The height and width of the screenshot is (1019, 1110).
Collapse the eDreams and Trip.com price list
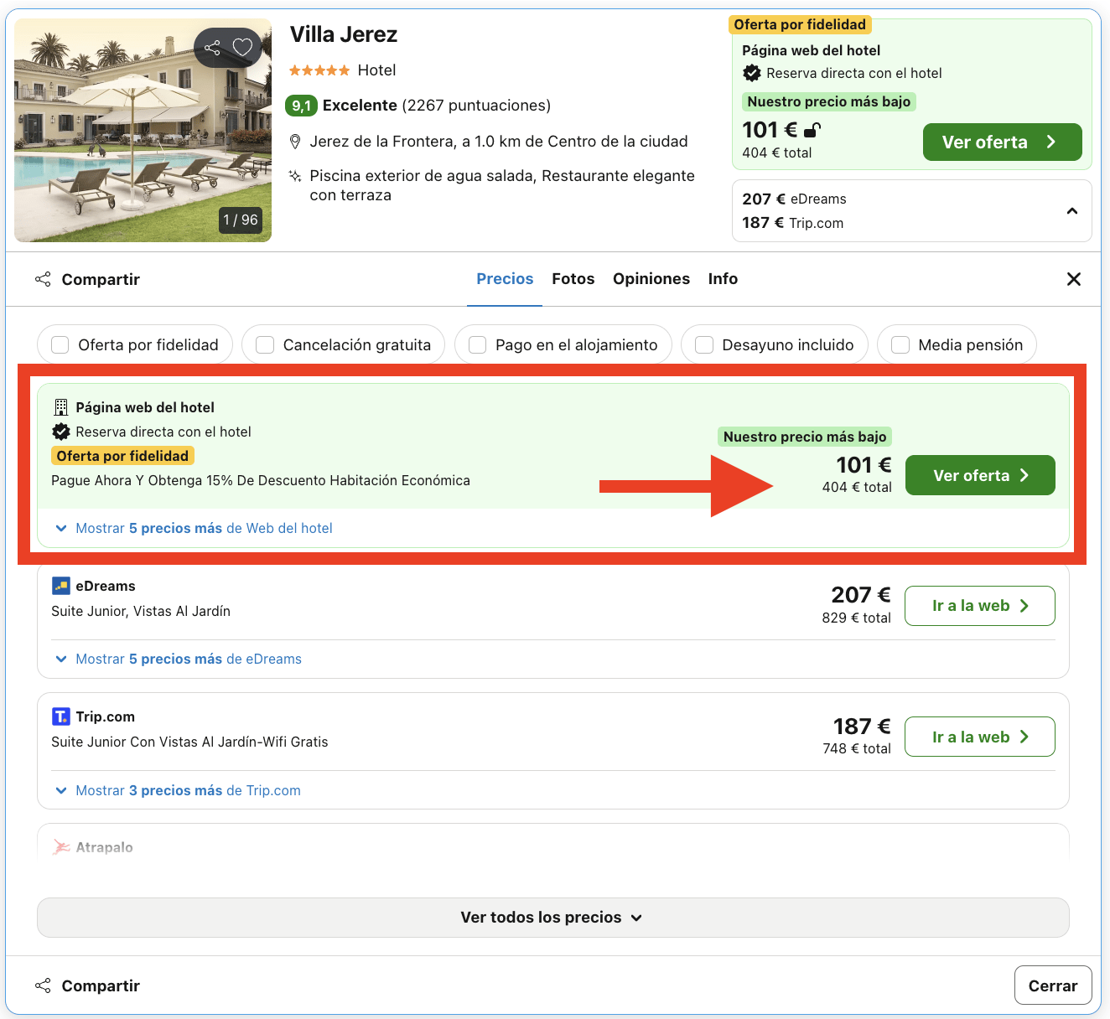coord(1072,211)
